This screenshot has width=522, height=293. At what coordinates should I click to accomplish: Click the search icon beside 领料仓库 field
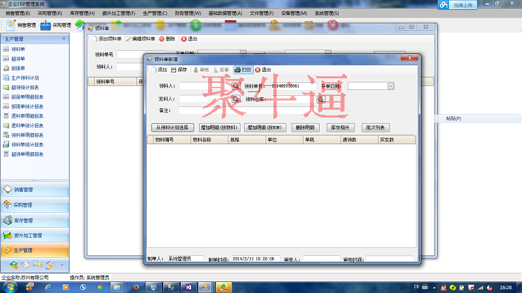click(320, 99)
